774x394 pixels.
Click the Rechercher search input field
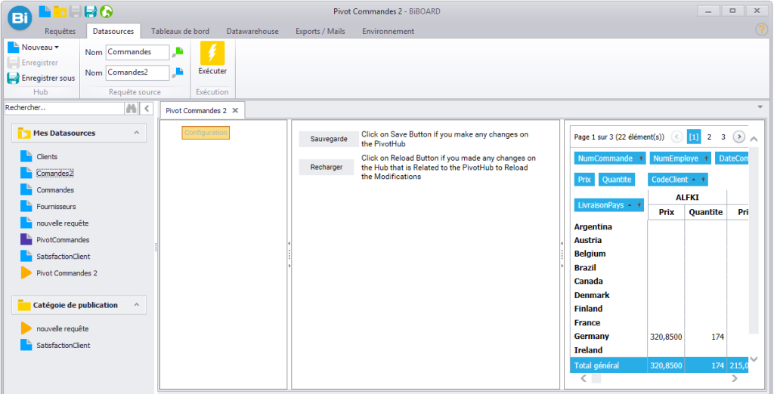coord(64,108)
